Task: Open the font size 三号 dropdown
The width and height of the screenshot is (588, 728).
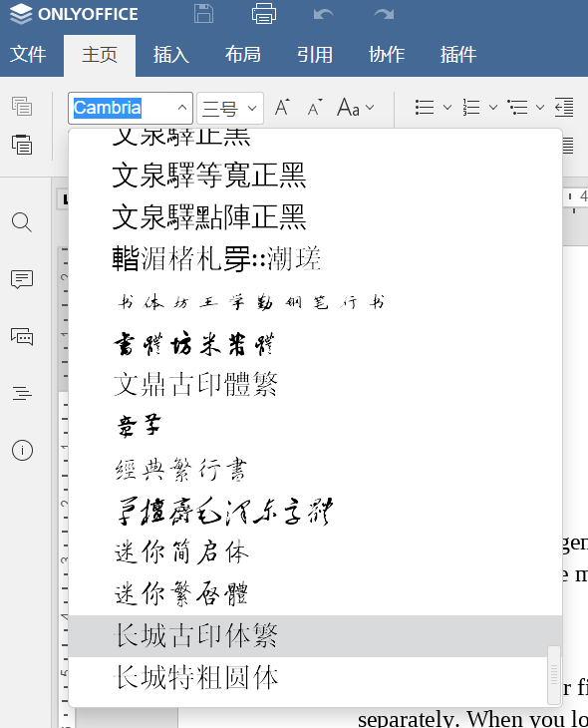Action: [230, 108]
